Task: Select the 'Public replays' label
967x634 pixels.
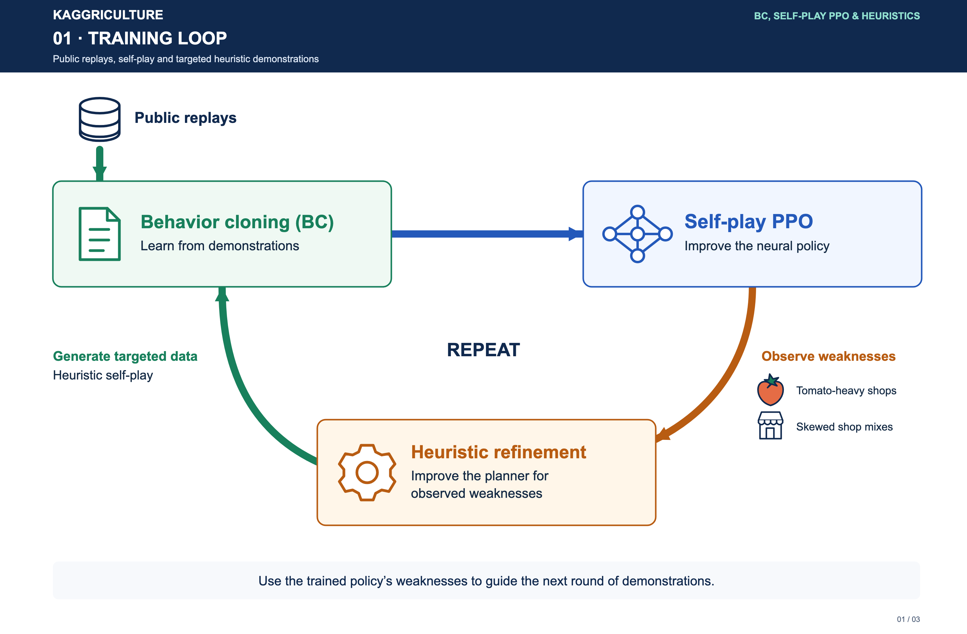Action: coord(185,118)
